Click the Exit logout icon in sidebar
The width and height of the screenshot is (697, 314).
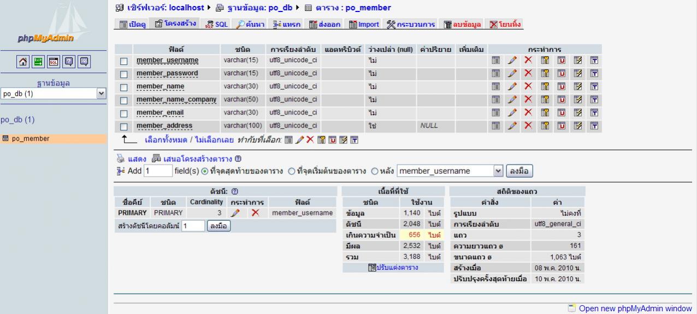(x=38, y=61)
